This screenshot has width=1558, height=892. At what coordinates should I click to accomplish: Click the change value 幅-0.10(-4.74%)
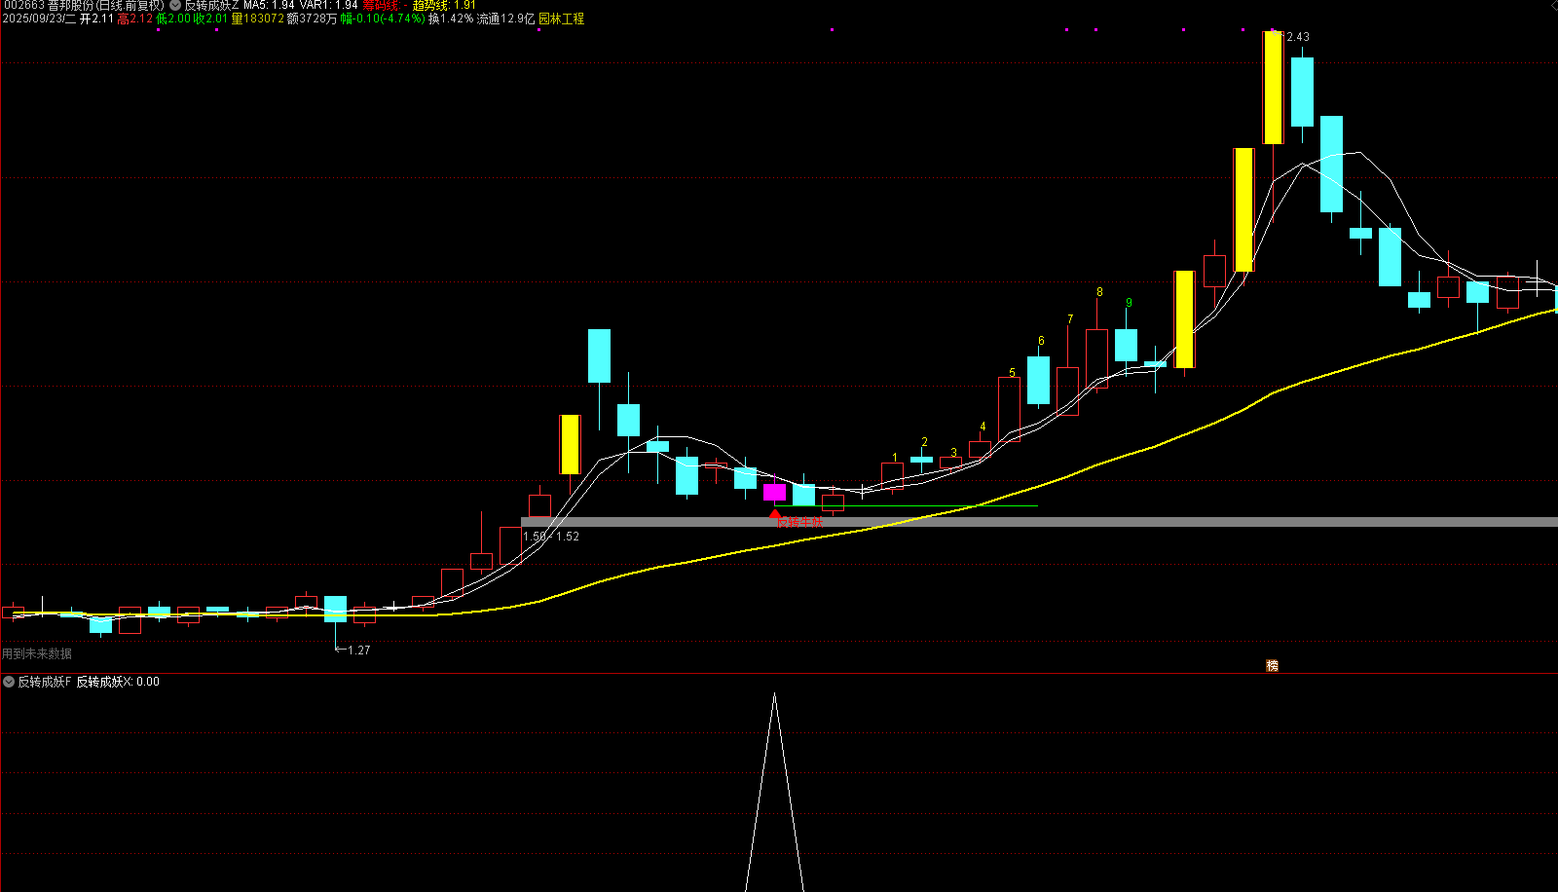click(x=383, y=19)
